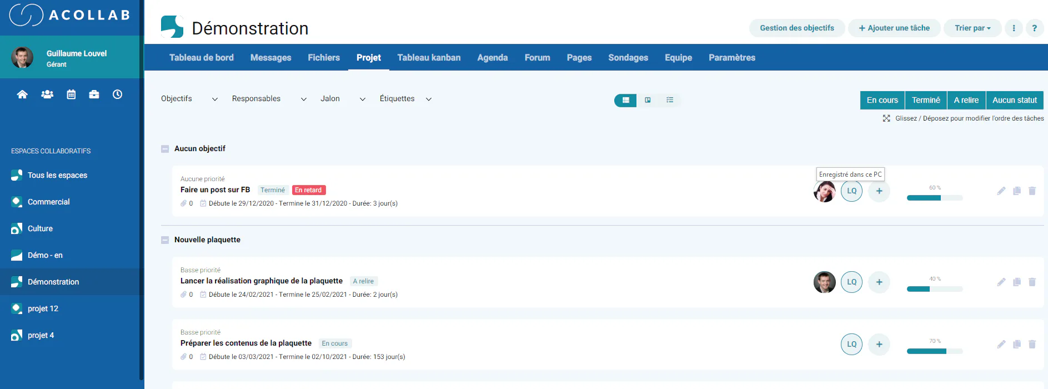Viewport: 1048px width, 389px height.
Task: Switch to the column view mode icon
Action: coord(648,100)
